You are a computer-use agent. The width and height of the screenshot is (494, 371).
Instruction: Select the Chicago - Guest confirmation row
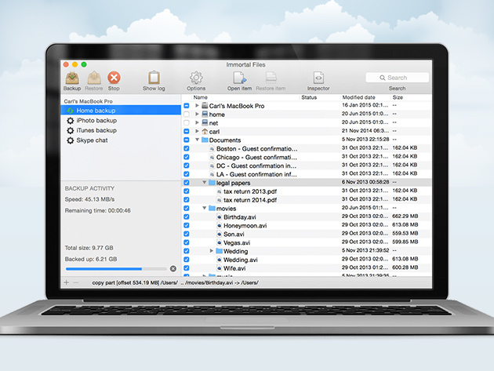pos(307,157)
